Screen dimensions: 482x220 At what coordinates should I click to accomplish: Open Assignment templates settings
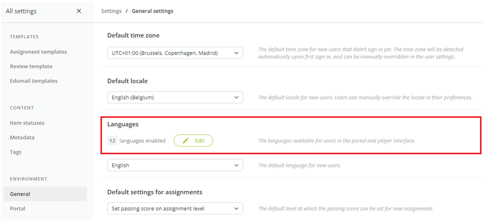click(x=38, y=52)
